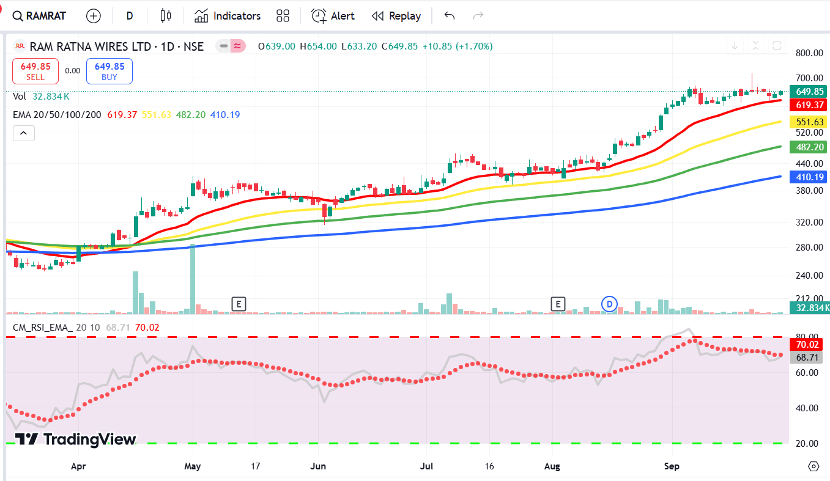Open symbol search for RAMRAT
Image resolution: width=830 pixels, height=481 pixels.
tap(40, 16)
